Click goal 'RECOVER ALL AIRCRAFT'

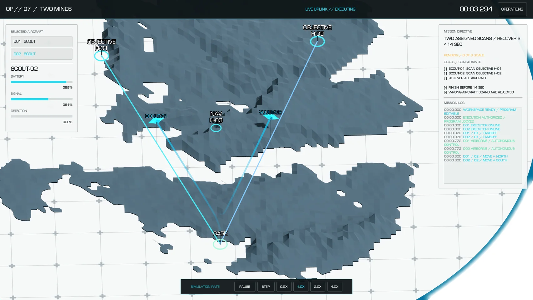[x=465, y=78]
